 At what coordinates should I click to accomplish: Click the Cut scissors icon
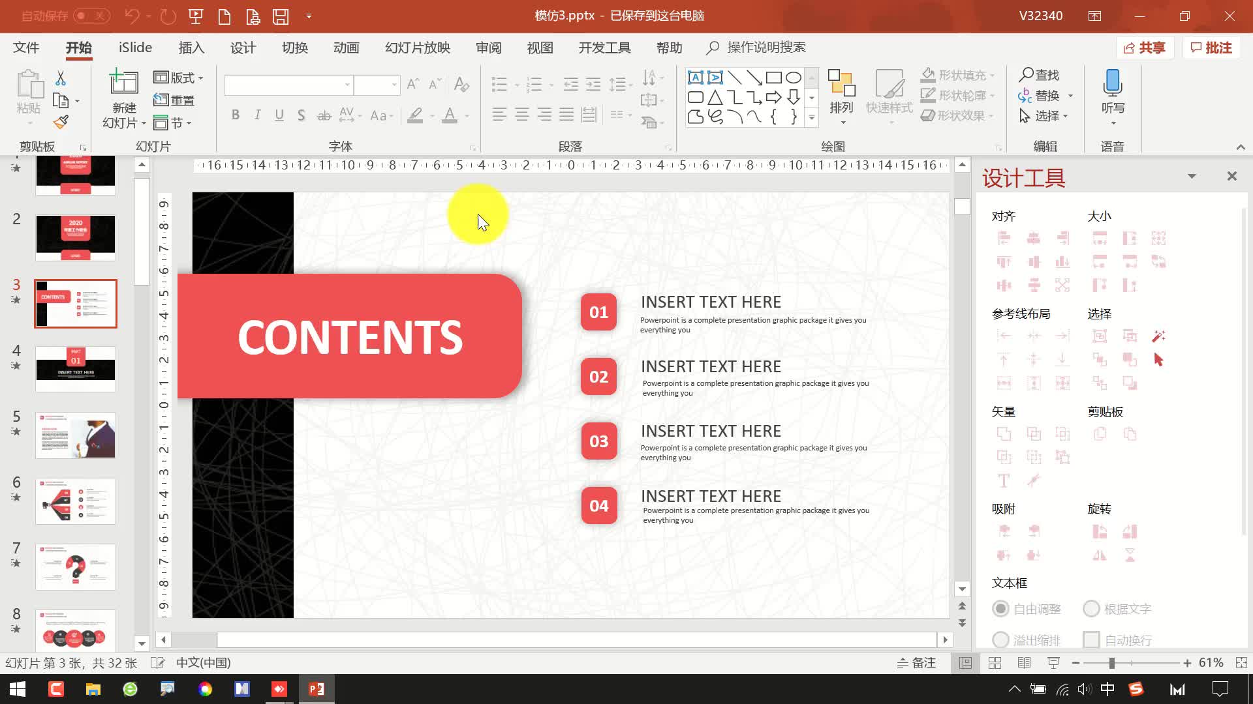click(x=60, y=78)
